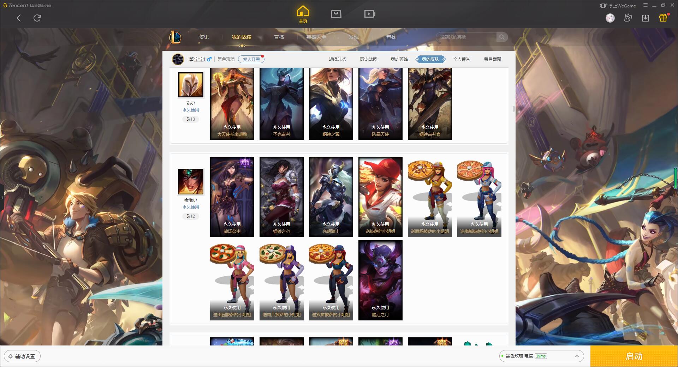Click the 黑色玫瑰 server label next to username
Screen dimensions: 678x367
pos(226,59)
